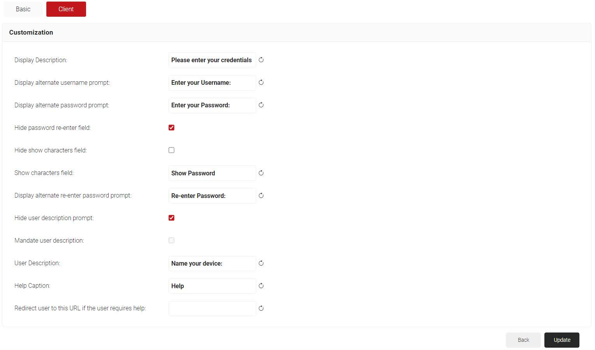Viewport: 595px width, 350px height.
Task: Click the 'Display alternate re-enter password prompt:' label
Action: [x=73, y=195]
